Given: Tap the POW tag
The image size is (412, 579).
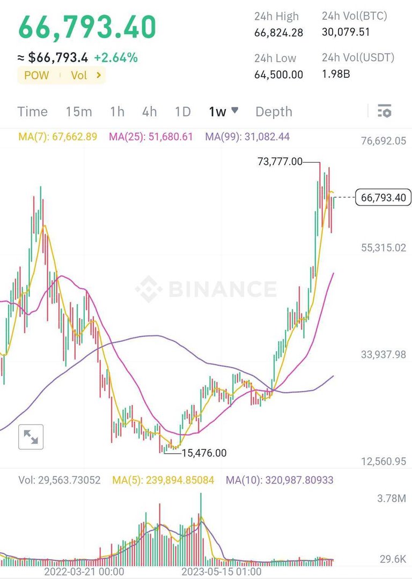Looking at the screenshot, I should coord(36,76).
